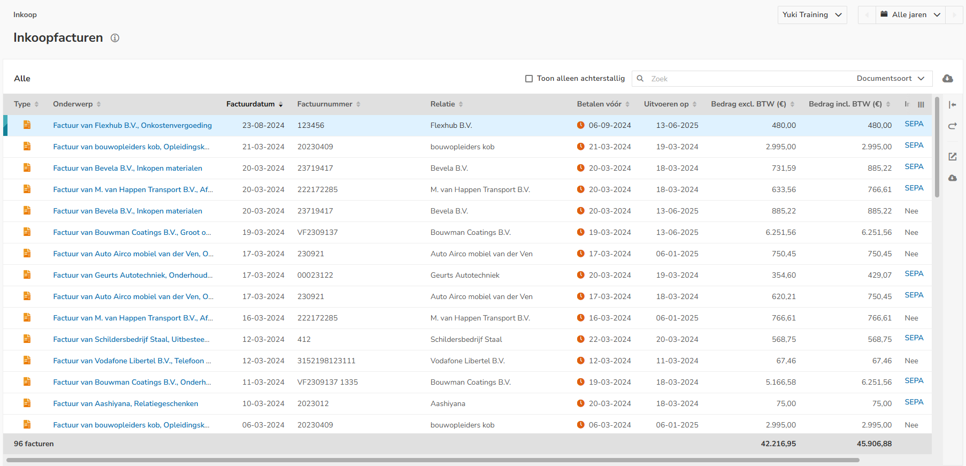Open 'Factuur van Aashiyana, Relatiegeschenken' link
This screenshot has height=466, width=966.
(126, 403)
